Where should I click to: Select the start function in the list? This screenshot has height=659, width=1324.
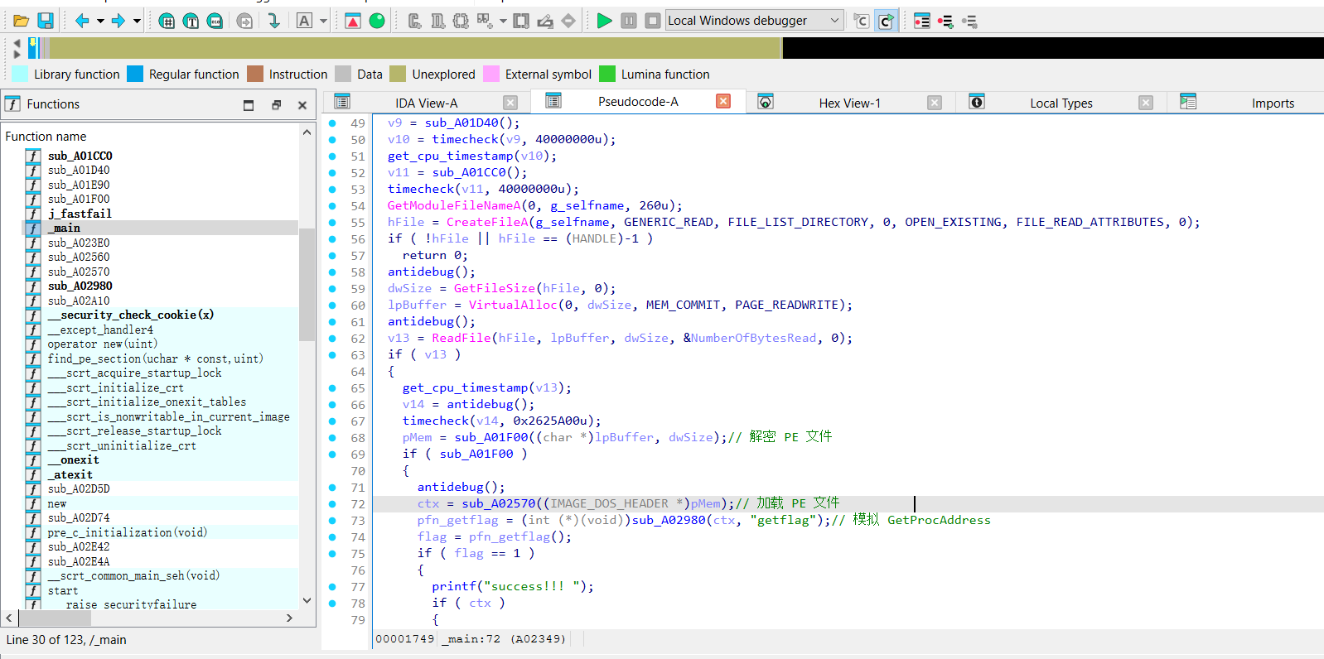(x=62, y=590)
